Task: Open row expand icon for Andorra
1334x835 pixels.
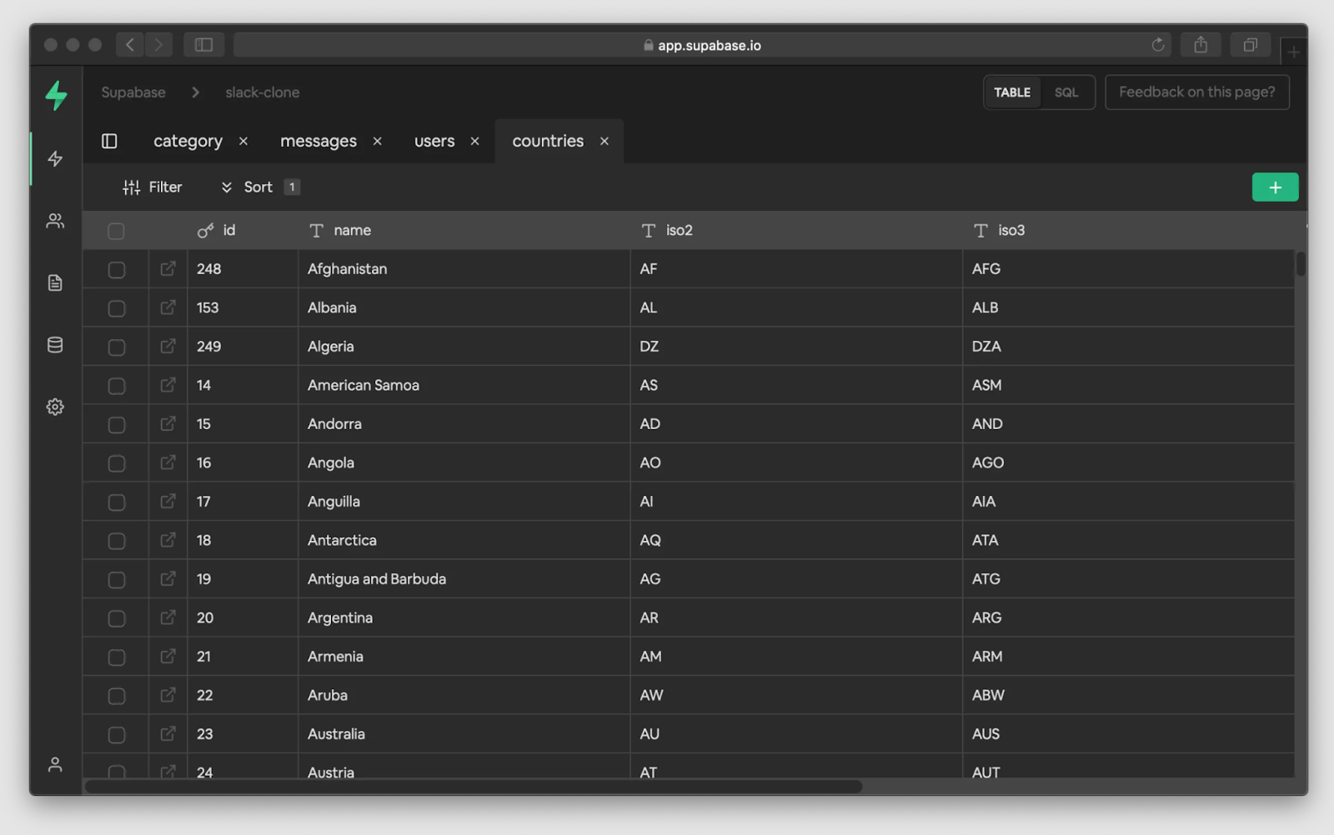Action: click(x=168, y=423)
